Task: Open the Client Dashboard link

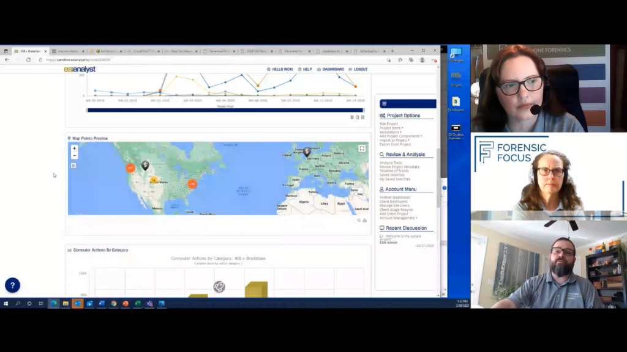Action: (394, 202)
